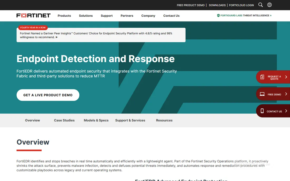Click the Fourth Year in a Row badge
This screenshot has width=290, height=181.
(x=33, y=28)
